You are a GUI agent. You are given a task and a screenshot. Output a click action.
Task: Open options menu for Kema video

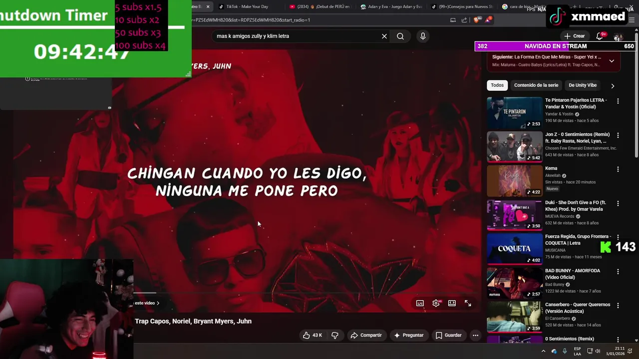click(x=618, y=170)
